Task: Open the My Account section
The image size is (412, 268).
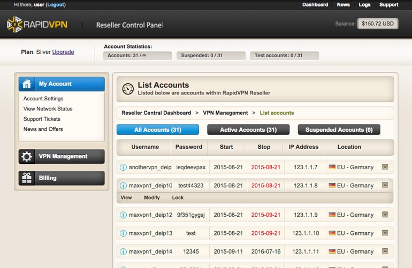Action: (62, 84)
